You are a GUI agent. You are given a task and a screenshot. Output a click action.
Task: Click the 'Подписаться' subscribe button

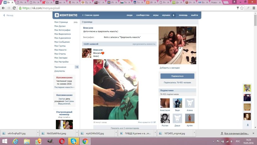[x=177, y=76]
